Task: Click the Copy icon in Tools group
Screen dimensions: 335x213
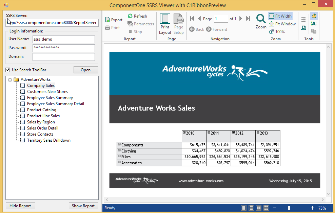Action: pyautogui.click(x=314, y=31)
